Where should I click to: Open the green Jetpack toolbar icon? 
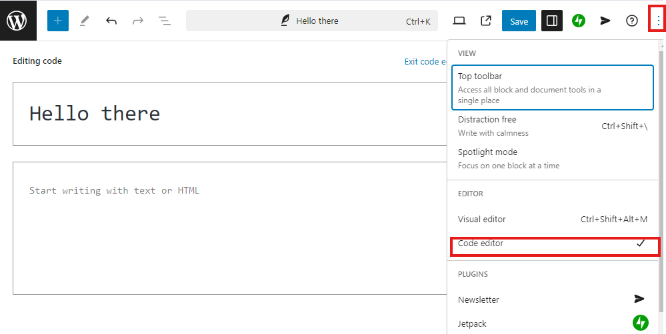579,21
